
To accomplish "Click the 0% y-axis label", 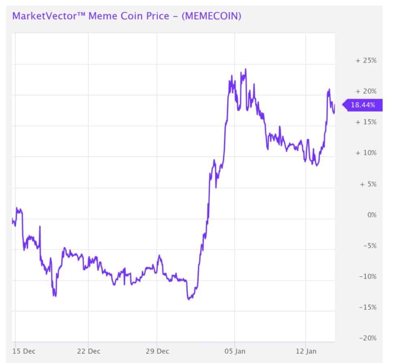I will [x=372, y=215].
